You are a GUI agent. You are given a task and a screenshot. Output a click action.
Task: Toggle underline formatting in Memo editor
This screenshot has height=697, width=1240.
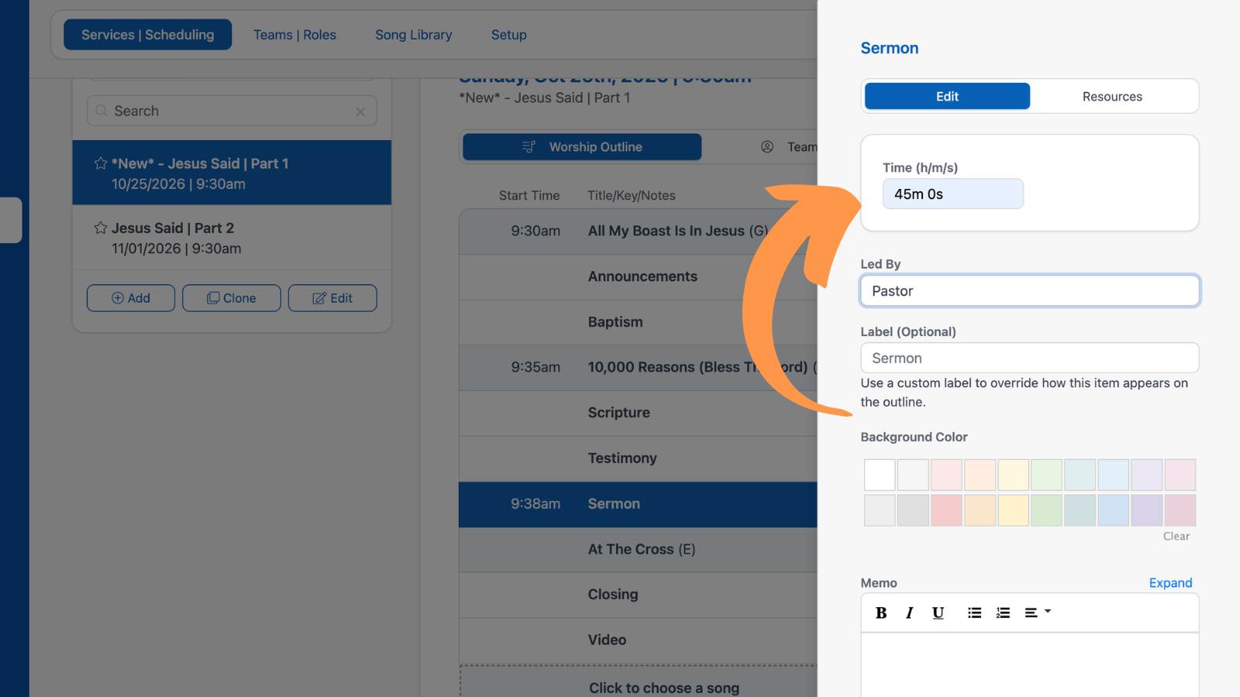pos(938,613)
